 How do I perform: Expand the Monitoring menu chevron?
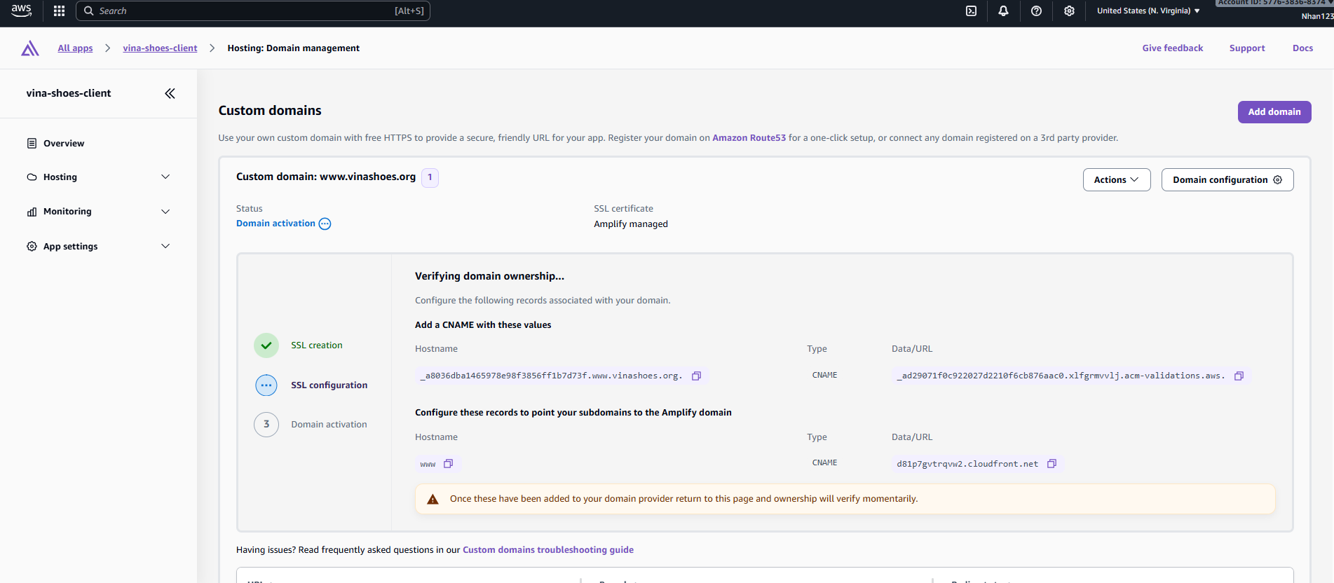click(165, 212)
